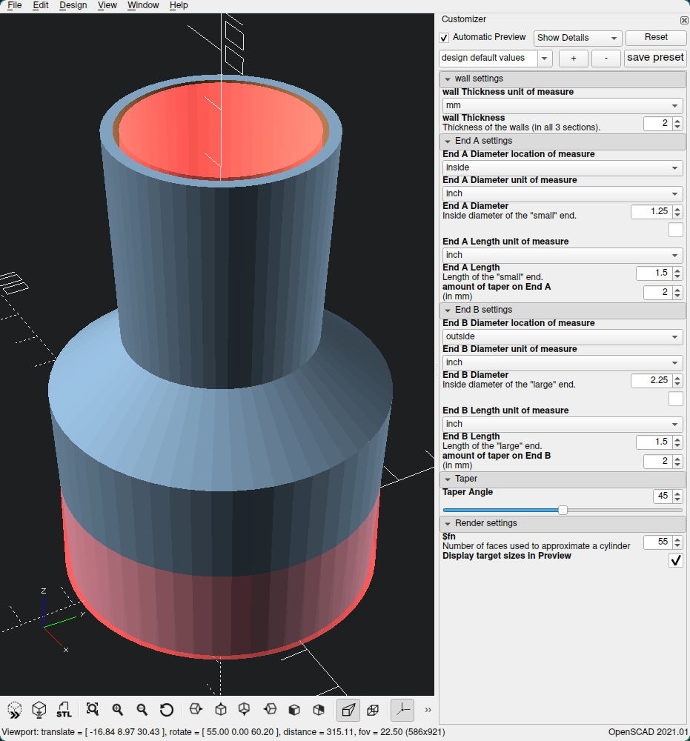Open the View menu
Screen dimensions: 690x741
(x=107, y=5)
